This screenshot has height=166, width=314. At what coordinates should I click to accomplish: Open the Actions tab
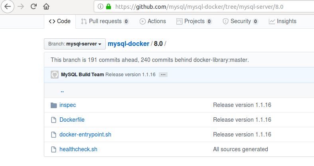click(x=153, y=21)
